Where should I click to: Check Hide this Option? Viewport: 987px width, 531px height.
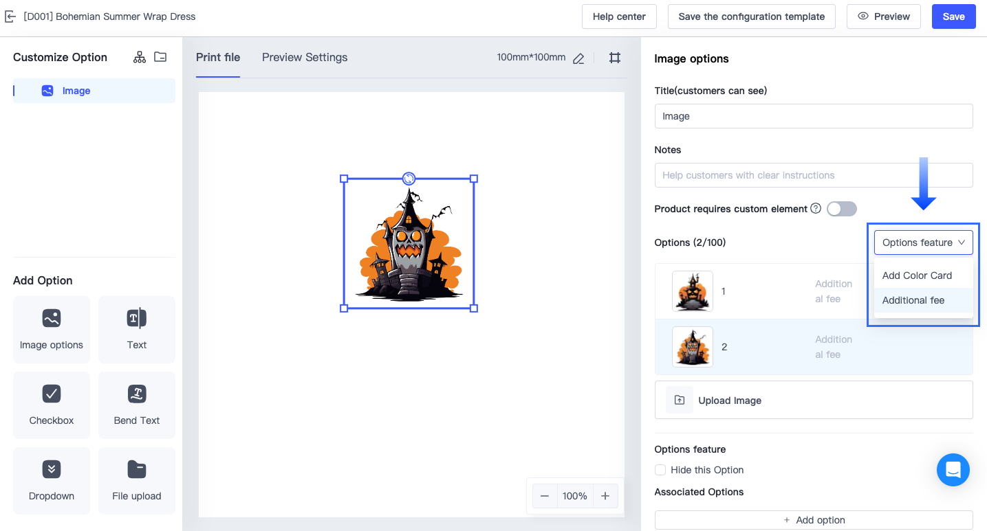click(x=660, y=470)
